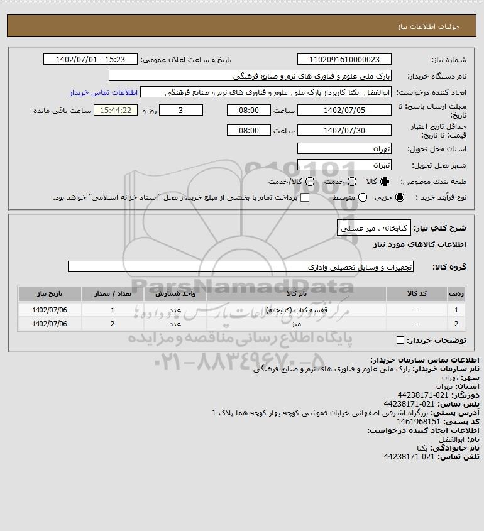Select the کالا/خدمت radio button
Image resolution: width=484 pixels, height=531 pixels.
click(x=309, y=182)
